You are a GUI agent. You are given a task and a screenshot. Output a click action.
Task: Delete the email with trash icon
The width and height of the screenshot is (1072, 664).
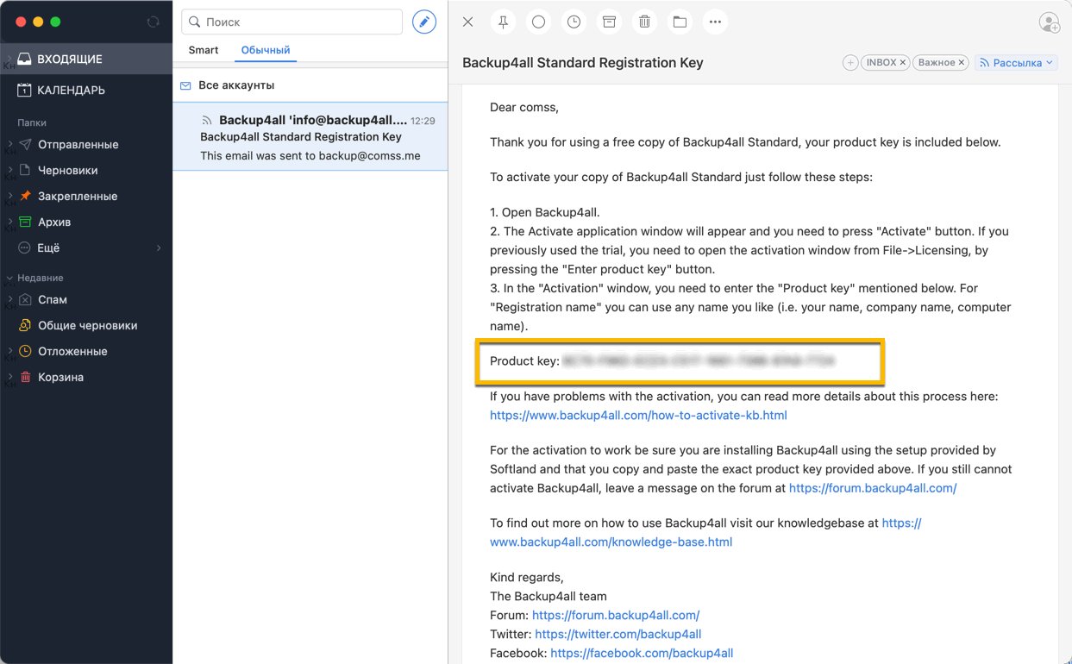pos(644,22)
